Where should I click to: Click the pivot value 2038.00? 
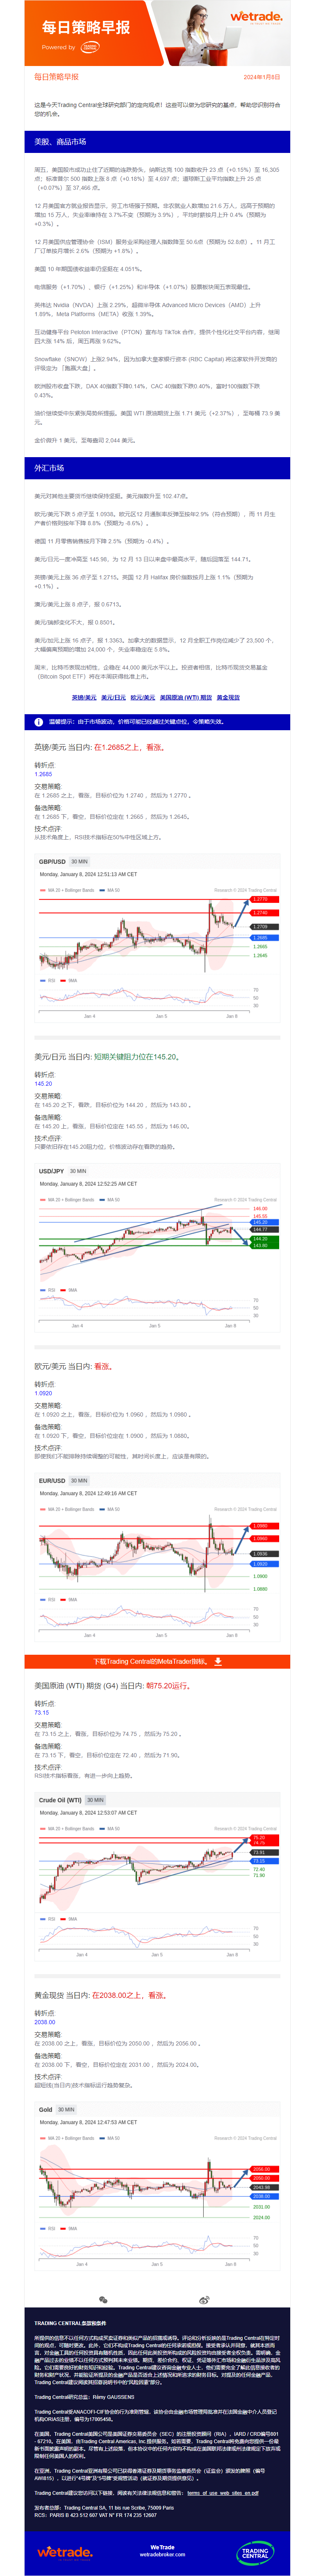click(x=45, y=2022)
